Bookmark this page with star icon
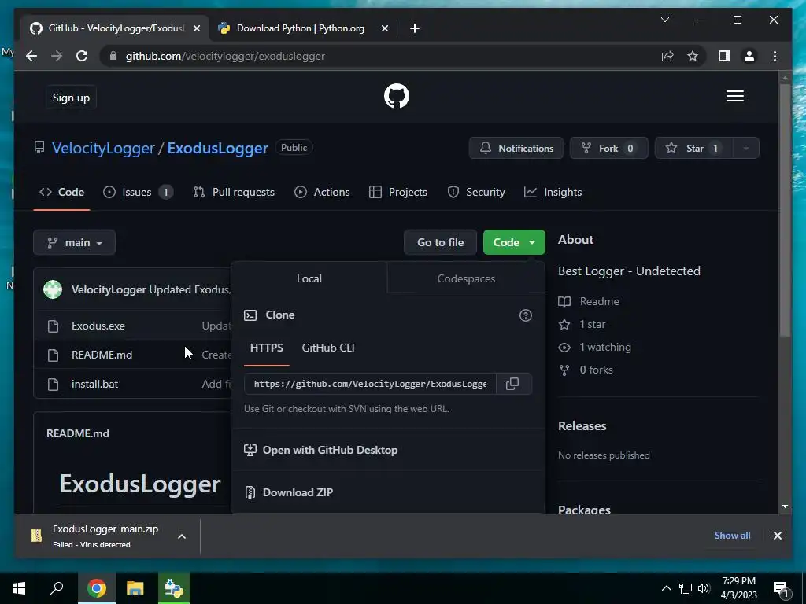 pyautogui.click(x=693, y=56)
